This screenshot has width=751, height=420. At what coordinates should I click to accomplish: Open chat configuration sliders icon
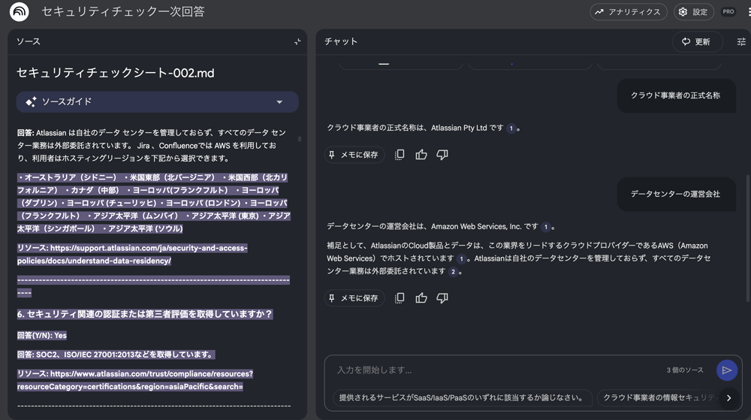pos(740,42)
